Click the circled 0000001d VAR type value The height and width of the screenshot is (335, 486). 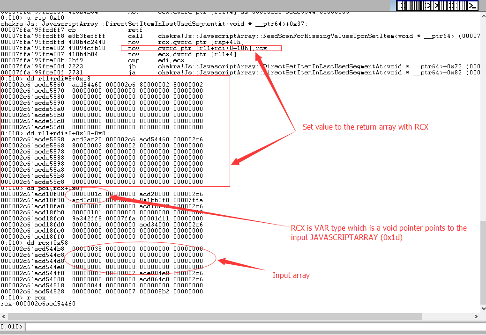click(82, 194)
